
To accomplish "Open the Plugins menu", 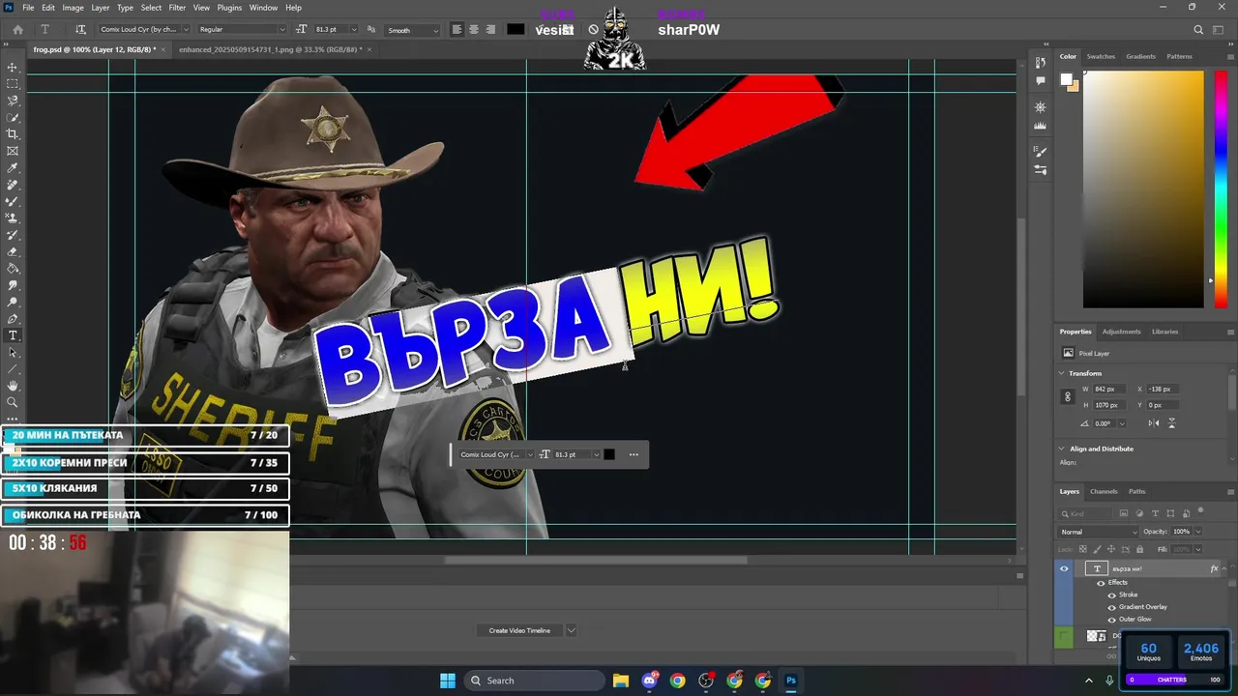I will pos(229,8).
